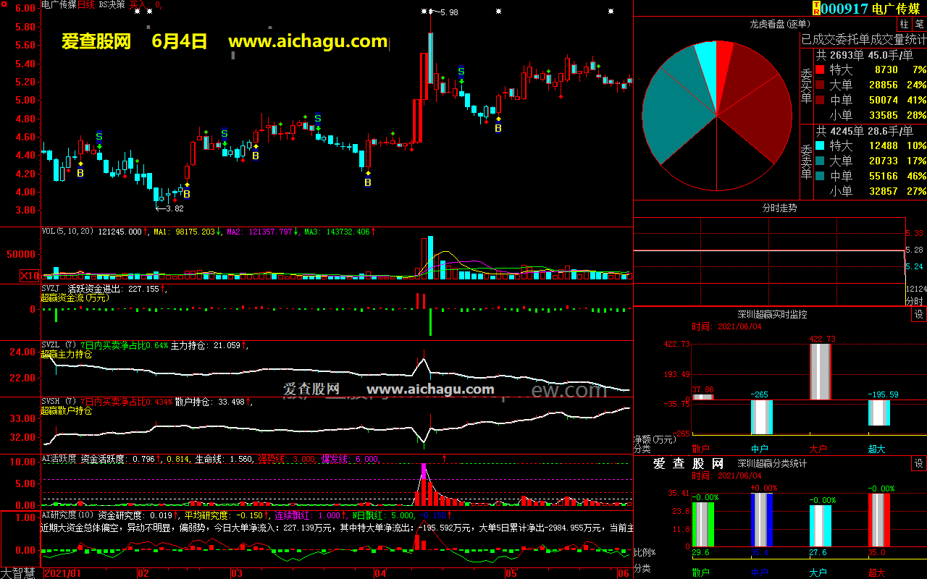The width and height of the screenshot is (927, 579).
Task: Click the B buy marker in early January
Action: (x=80, y=174)
